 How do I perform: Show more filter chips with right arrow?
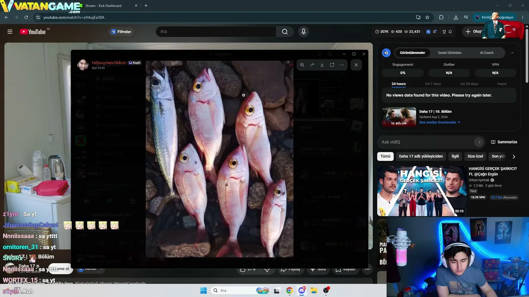514,156
